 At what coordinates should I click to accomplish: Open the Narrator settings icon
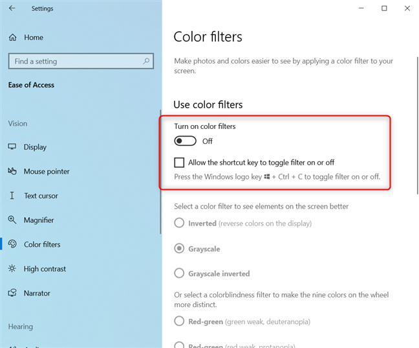click(x=12, y=293)
